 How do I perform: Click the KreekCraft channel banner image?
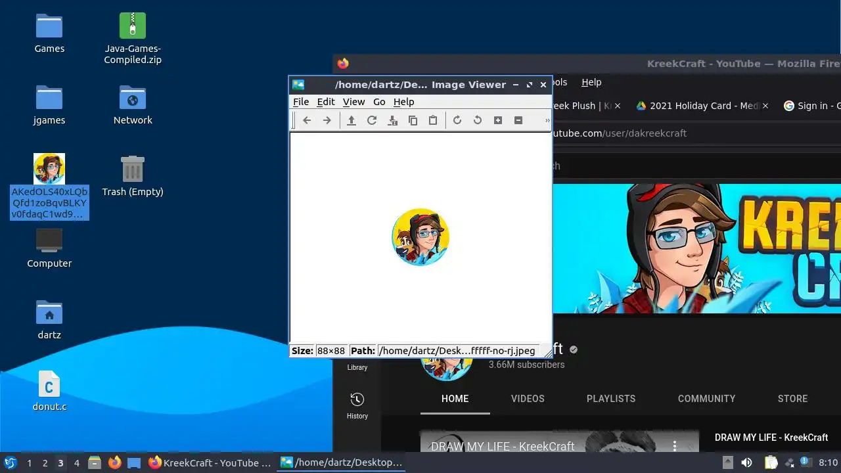[x=696, y=248]
